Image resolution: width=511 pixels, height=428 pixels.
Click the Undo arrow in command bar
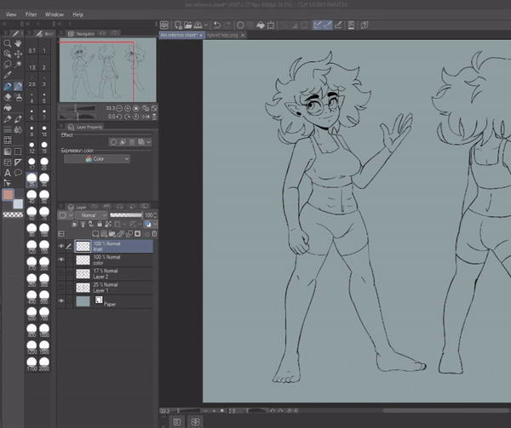pyautogui.click(x=216, y=26)
